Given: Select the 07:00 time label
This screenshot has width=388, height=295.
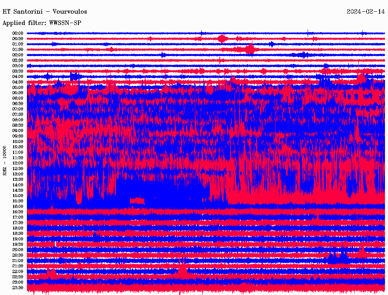Looking at the screenshot, I should point(18,109).
